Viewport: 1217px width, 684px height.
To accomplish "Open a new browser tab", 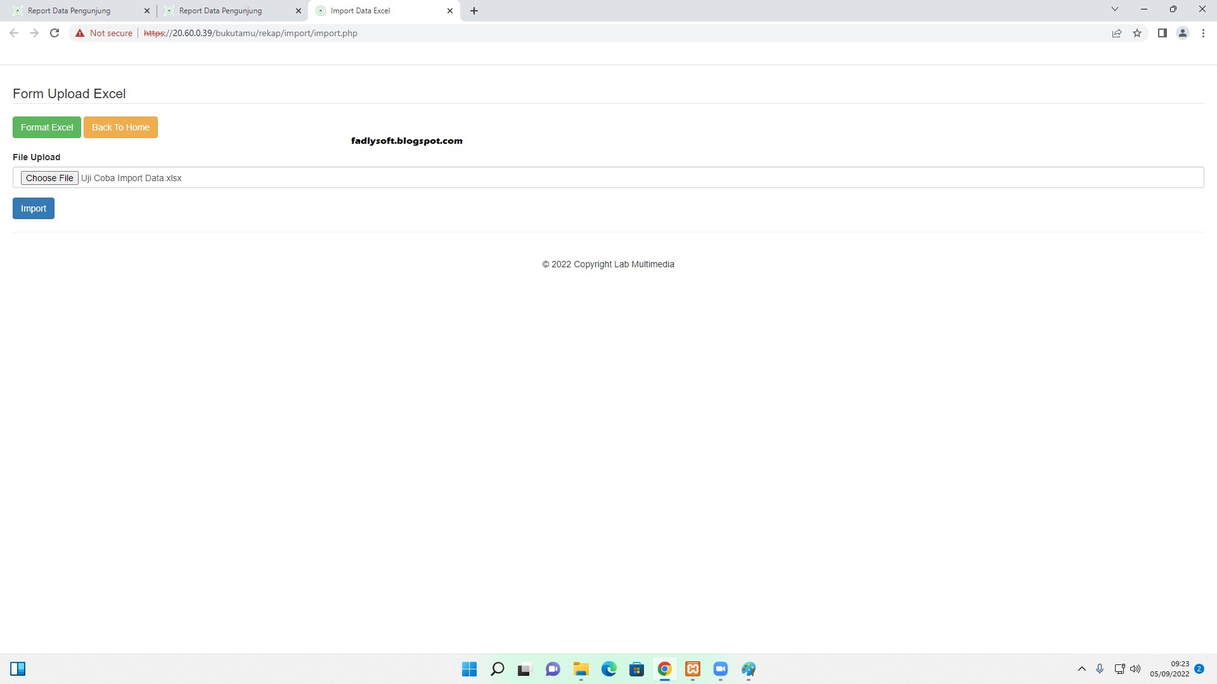I will pyautogui.click(x=474, y=11).
